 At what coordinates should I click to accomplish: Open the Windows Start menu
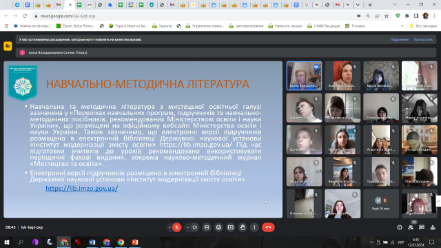pyautogui.click(x=7, y=242)
